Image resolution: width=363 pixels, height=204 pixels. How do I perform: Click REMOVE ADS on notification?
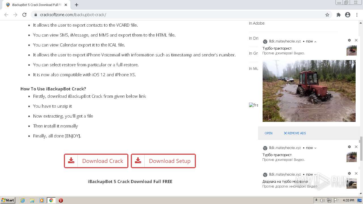295,133
